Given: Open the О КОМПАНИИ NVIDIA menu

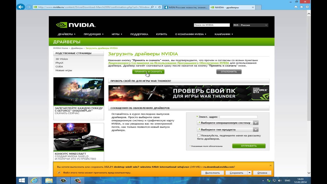Looking at the screenshot, I should [x=191, y=34].
